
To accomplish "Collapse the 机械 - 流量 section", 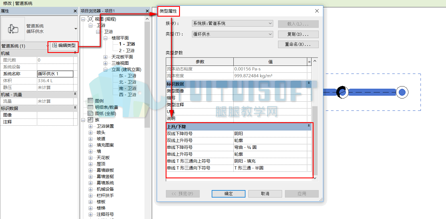I will (75, 94).
